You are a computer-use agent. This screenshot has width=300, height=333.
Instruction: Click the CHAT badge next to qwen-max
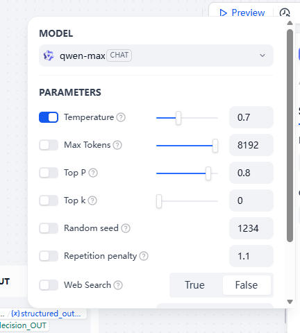pyautogui.click(x=119, y=55)
